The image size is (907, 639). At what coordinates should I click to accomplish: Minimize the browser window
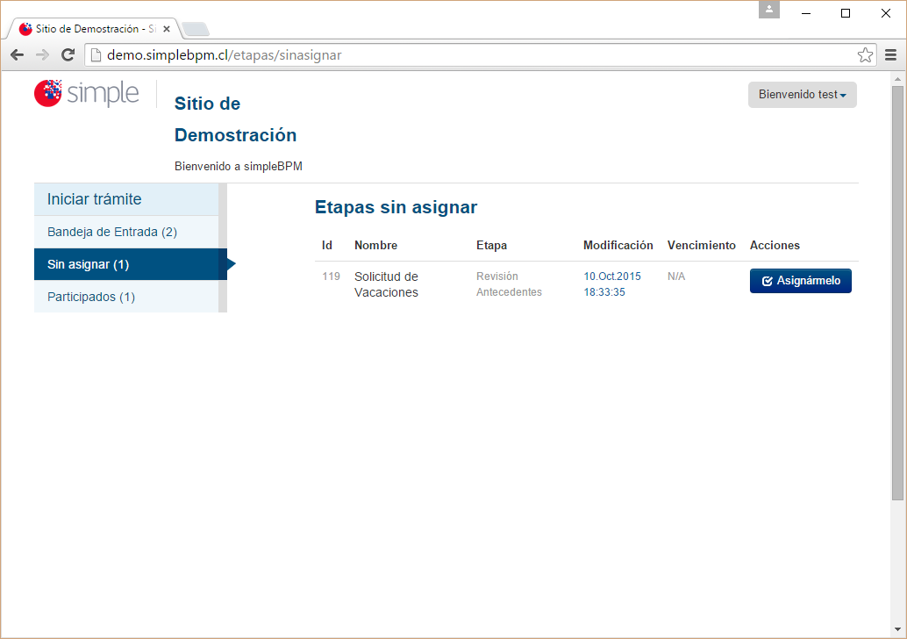pyautogui.click(x=806, y=13)
